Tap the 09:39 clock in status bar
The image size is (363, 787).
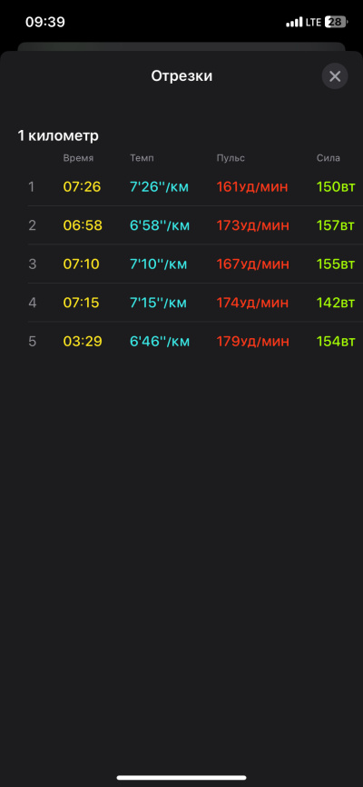pyautogui.click(x=45, y=22)
